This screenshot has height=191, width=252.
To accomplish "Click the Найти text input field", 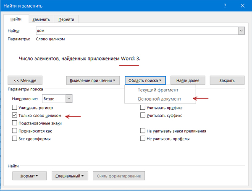I will (x=134, y=31).
